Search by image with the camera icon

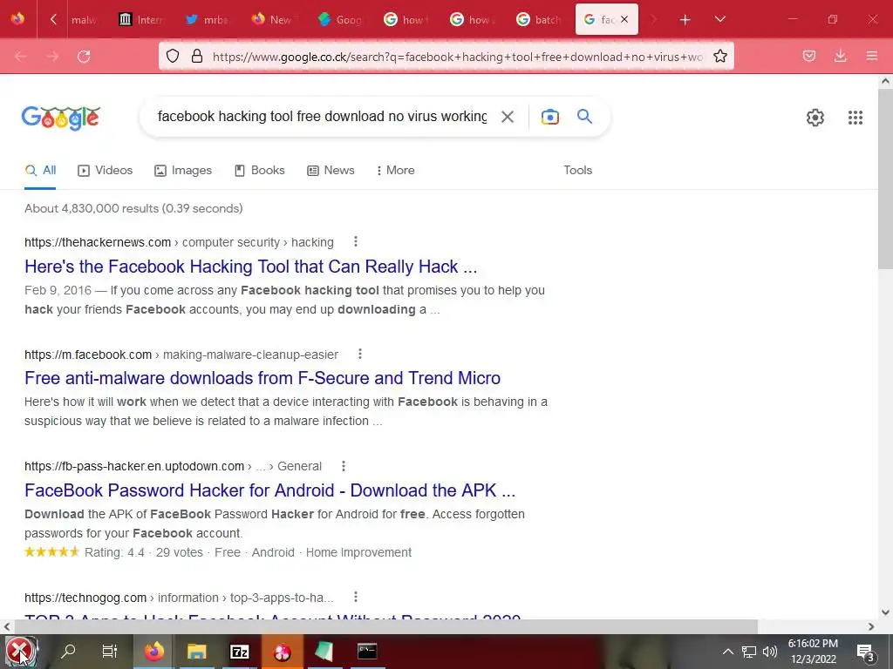(549, 117)
